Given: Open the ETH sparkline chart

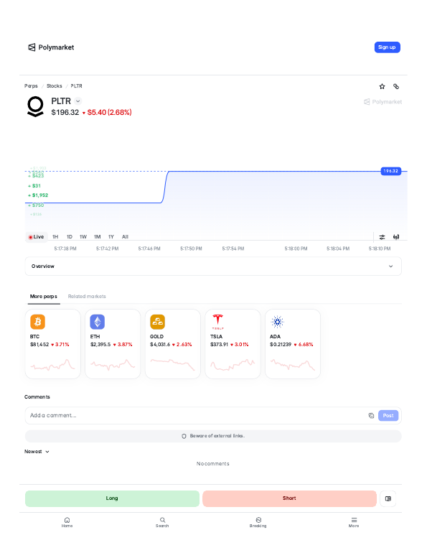Looking at the screenshot, I should click(x=113, y=365).
